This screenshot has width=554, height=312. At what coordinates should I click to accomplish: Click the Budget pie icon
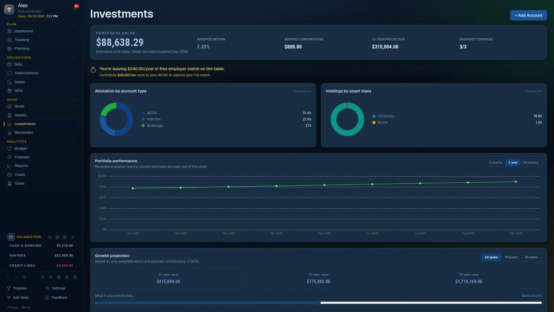coord(10,148)
